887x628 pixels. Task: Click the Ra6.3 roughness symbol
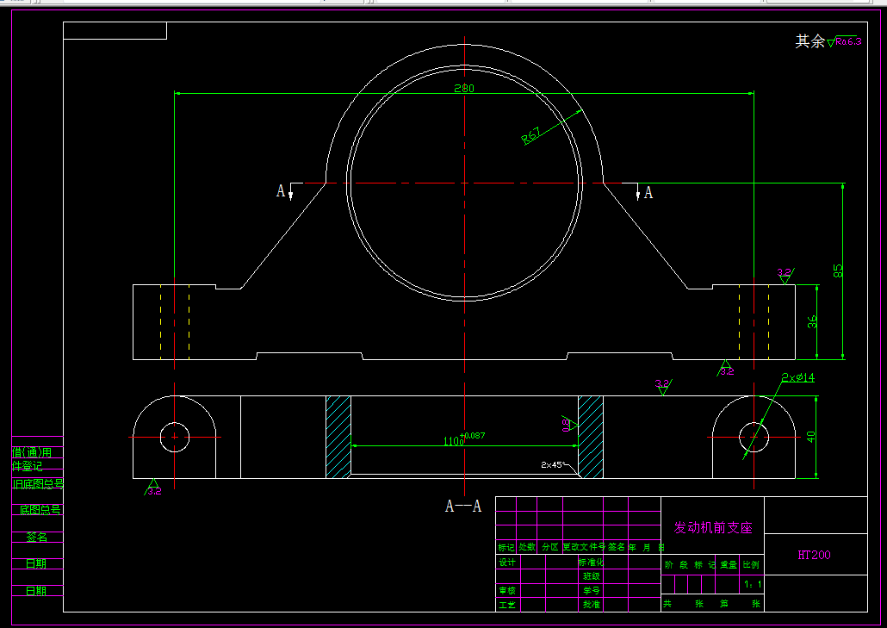844,41
